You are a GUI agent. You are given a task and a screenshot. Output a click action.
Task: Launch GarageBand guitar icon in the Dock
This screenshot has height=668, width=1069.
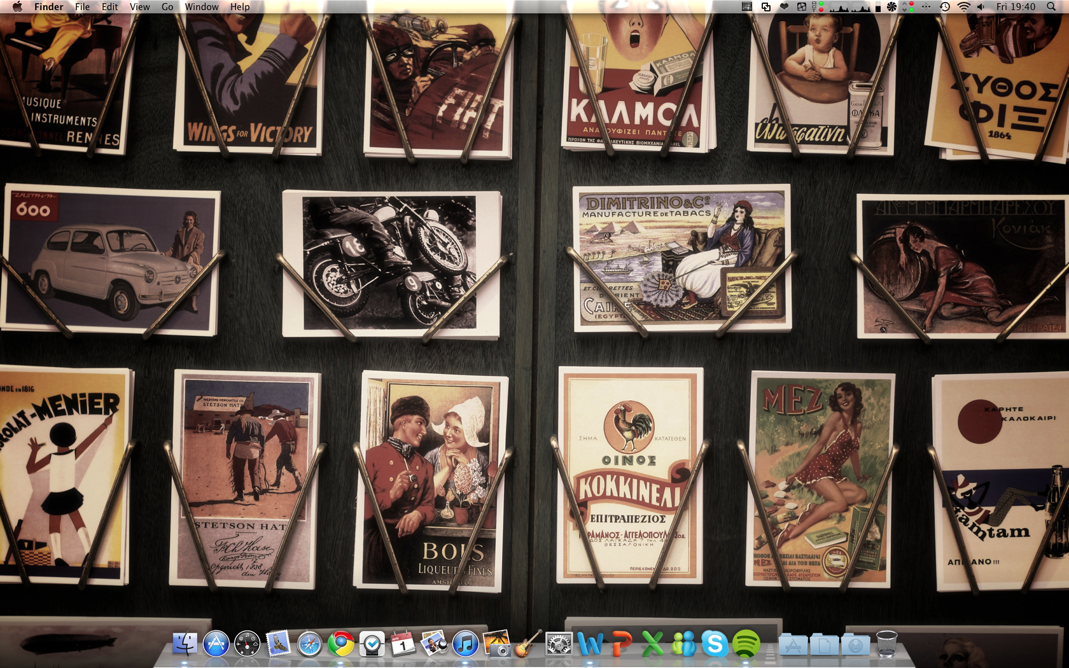[x=528, y=644]
